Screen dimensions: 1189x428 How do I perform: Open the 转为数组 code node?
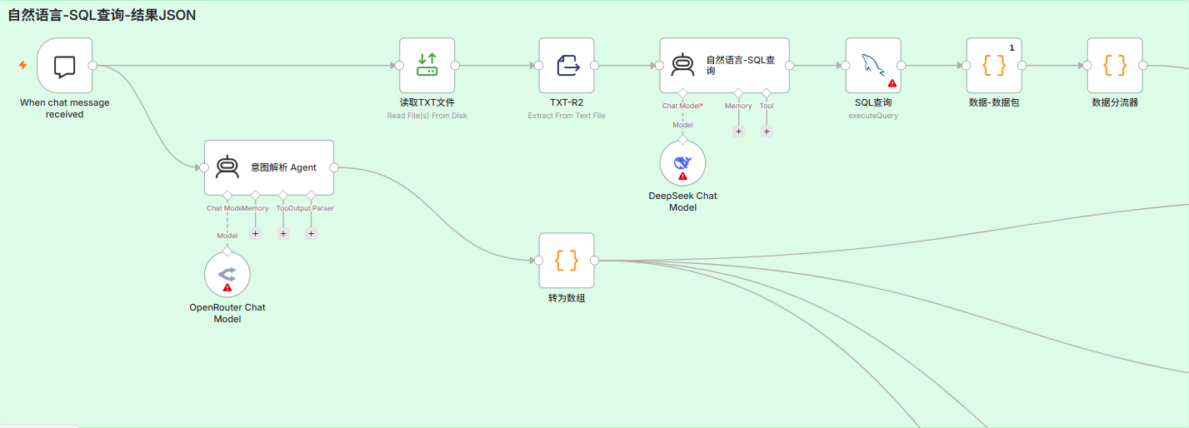tap(567, 261)
